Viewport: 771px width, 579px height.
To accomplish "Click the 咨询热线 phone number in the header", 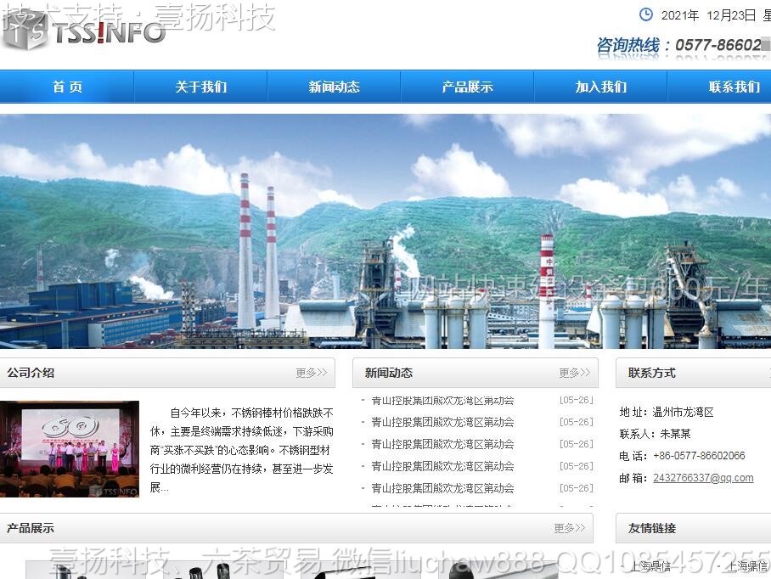I will [712, 45].
